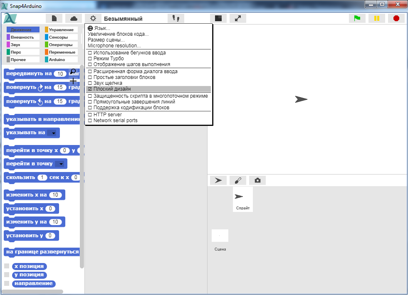
Task: Click the fullscreen arrows icon
Action: pyautogui.click(x=238, y=18)
